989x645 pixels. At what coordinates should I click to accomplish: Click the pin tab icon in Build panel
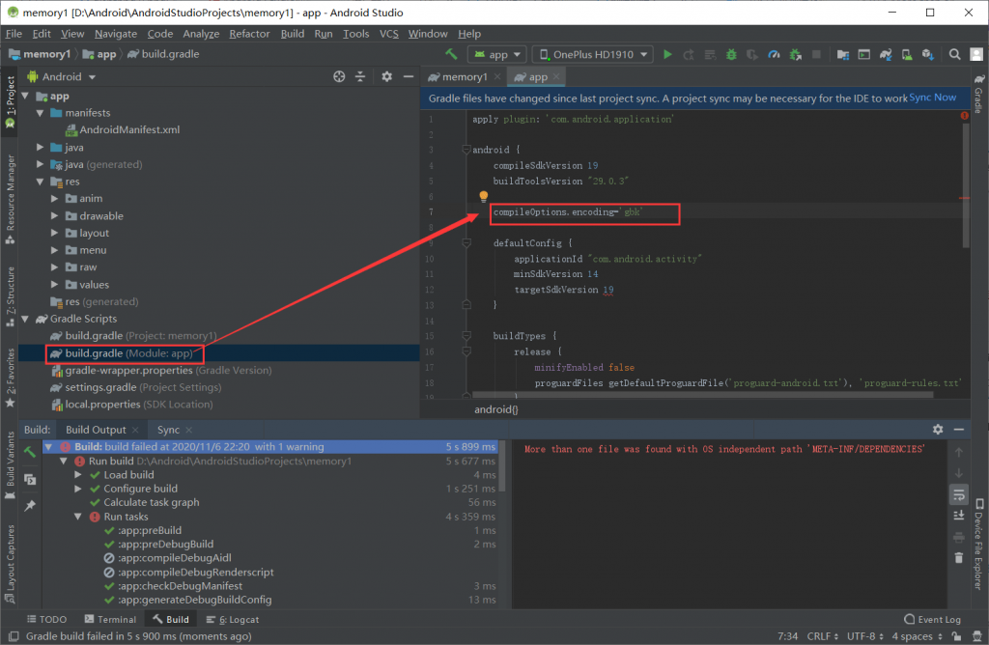click(x=30, y=506)
